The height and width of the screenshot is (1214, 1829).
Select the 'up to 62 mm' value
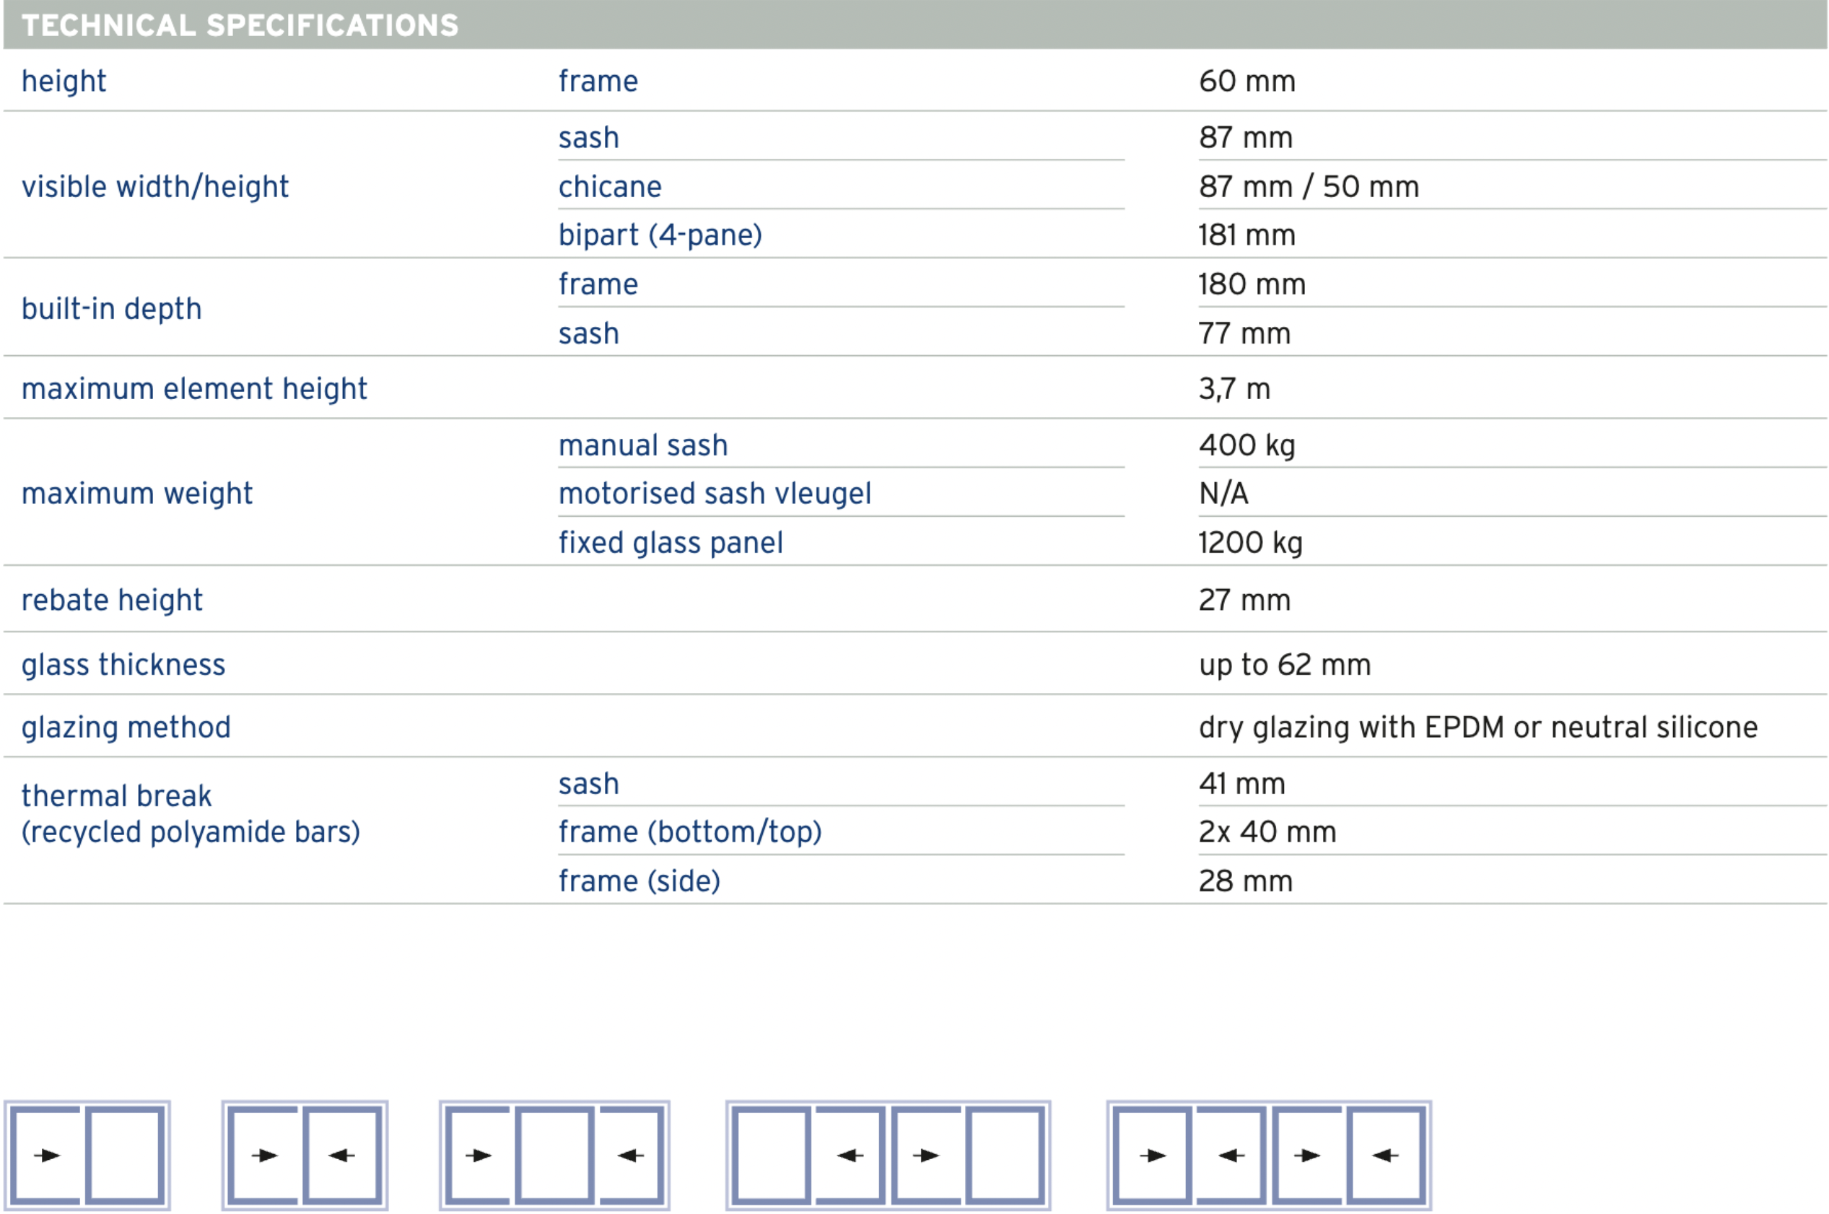(x=1285, y=665)
